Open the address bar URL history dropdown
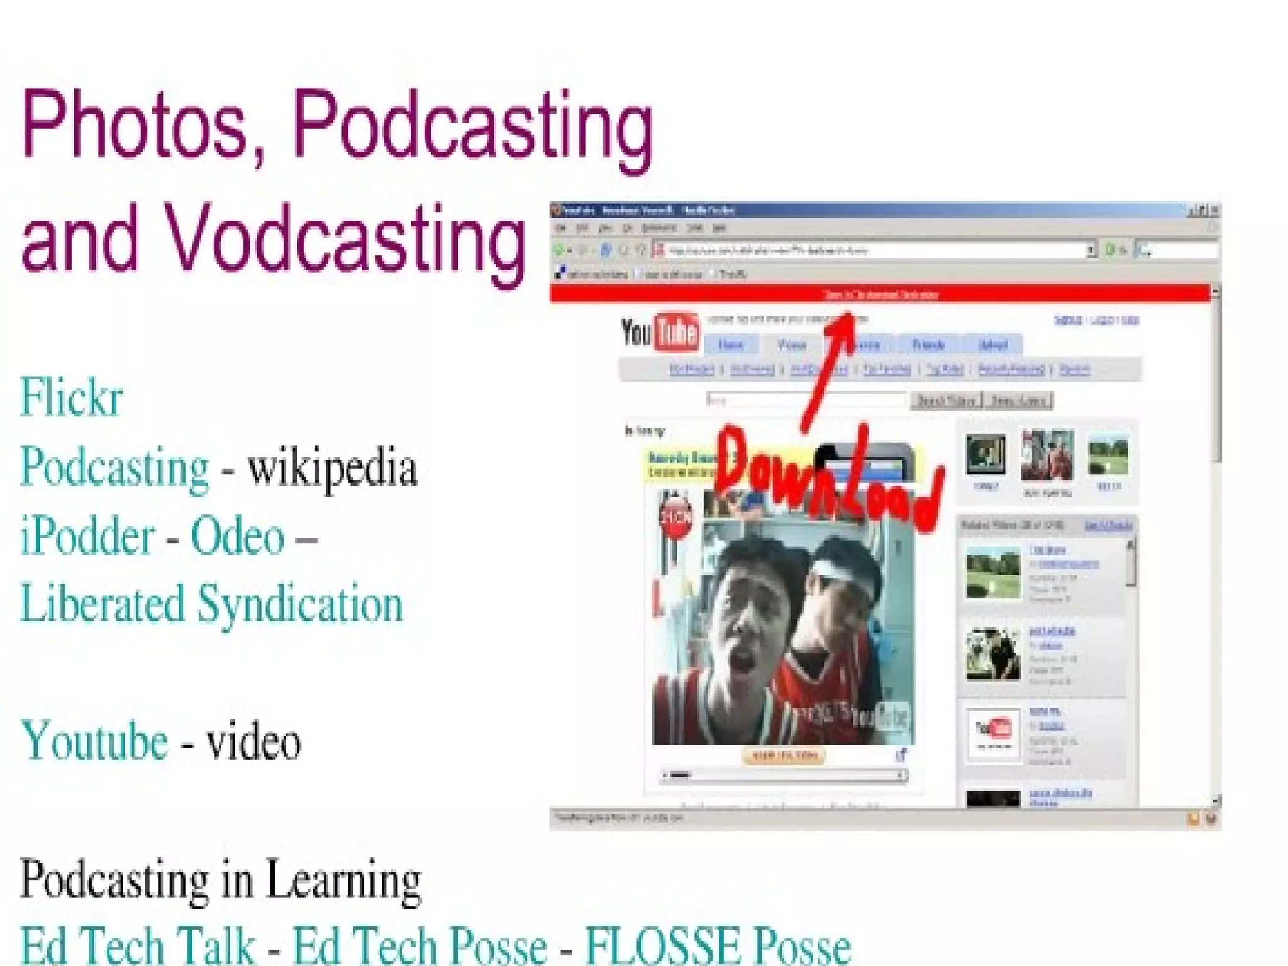1288x966 pixels. 1091,250
